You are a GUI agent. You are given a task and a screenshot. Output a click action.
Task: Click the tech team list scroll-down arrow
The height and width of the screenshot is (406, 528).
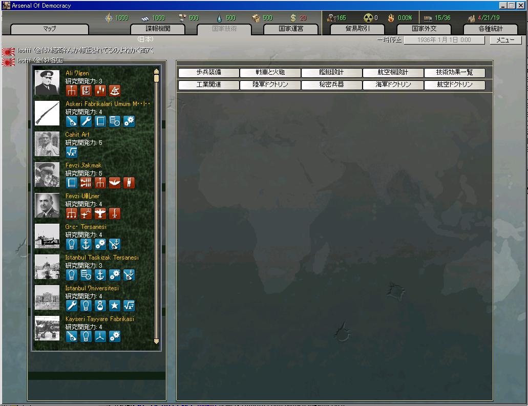pos(156,341)
